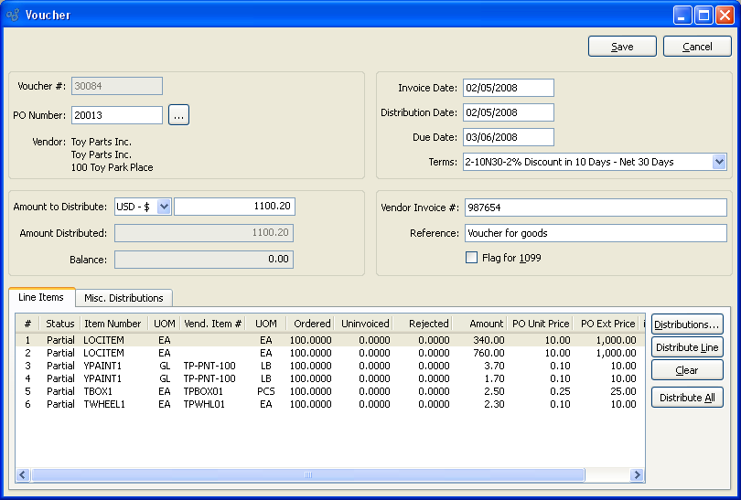Maximize the Voucher window
This screenshot has width=741, height=500.
(703, 15)
